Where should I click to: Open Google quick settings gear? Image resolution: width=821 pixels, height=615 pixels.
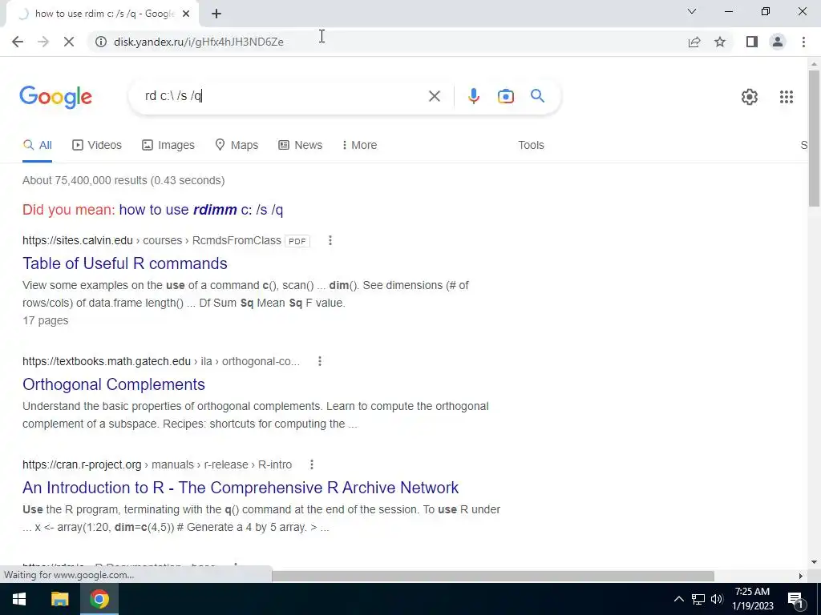point(750,97)
